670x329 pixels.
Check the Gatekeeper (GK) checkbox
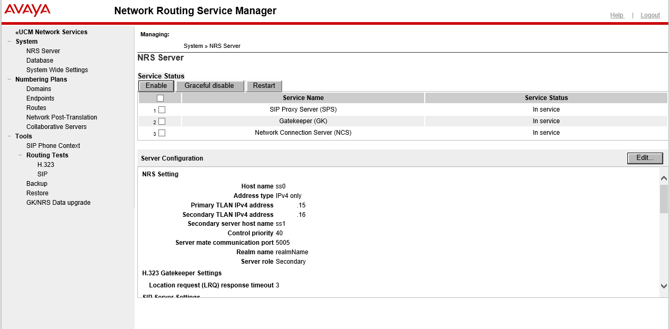162,121
